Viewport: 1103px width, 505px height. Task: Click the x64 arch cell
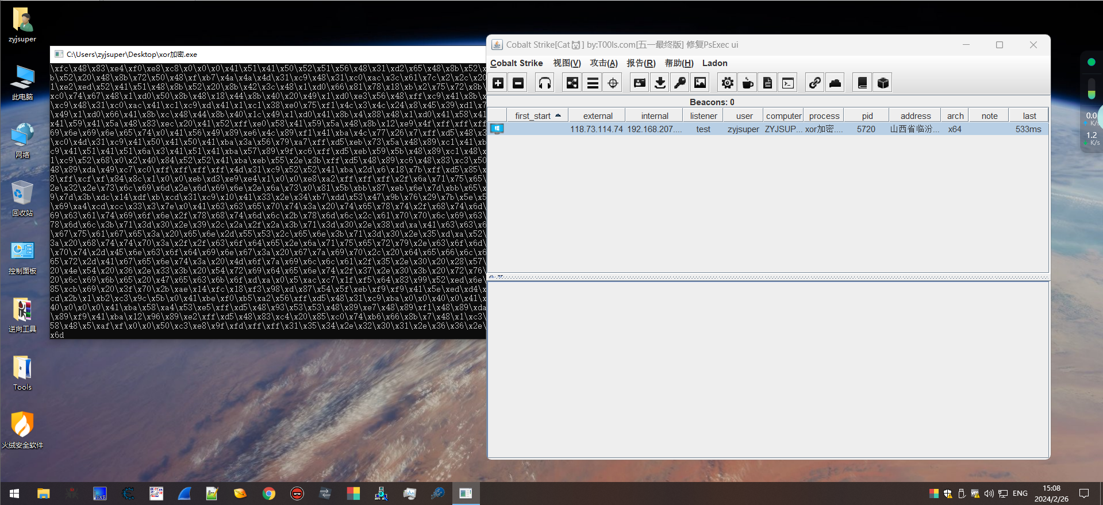[x=955, y=129]
